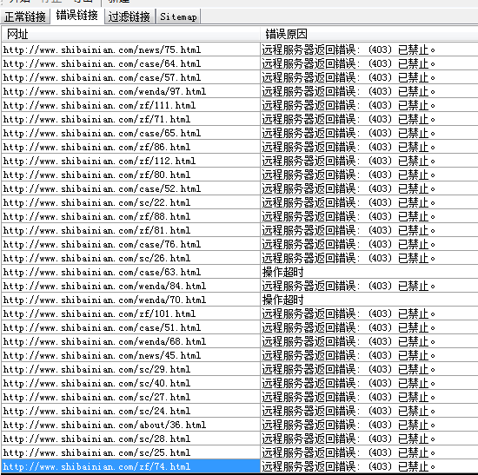Image resolution: width=478 pixels, height=475 pixels.
Task: Switch to the 正常链接 tab
Action: tap(25, 16)
